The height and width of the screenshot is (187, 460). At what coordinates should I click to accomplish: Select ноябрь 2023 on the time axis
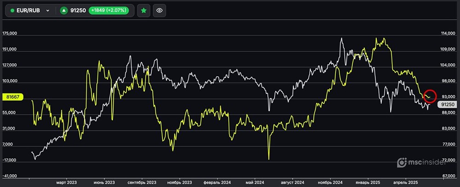[180, 182]
